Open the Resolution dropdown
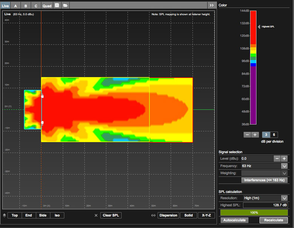294x228 pixels. [284, 198]
